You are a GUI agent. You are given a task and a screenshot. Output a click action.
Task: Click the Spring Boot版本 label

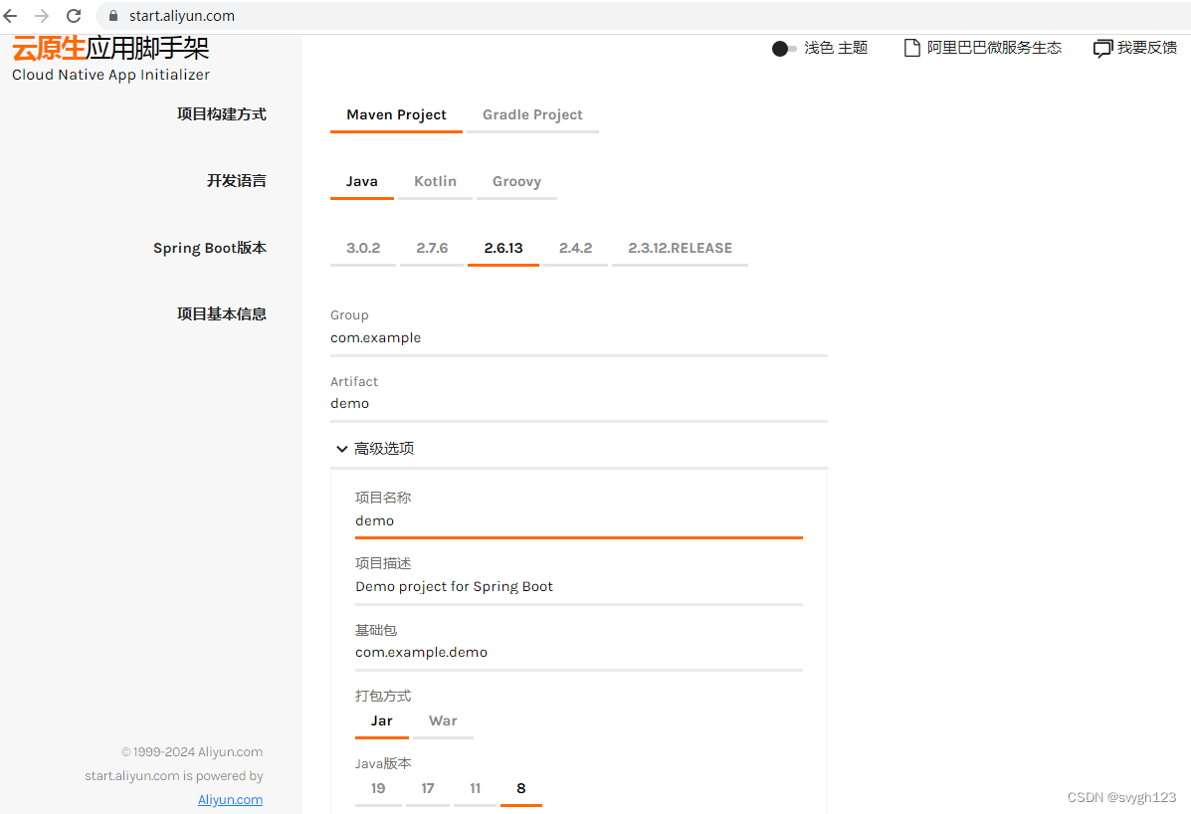210,249
